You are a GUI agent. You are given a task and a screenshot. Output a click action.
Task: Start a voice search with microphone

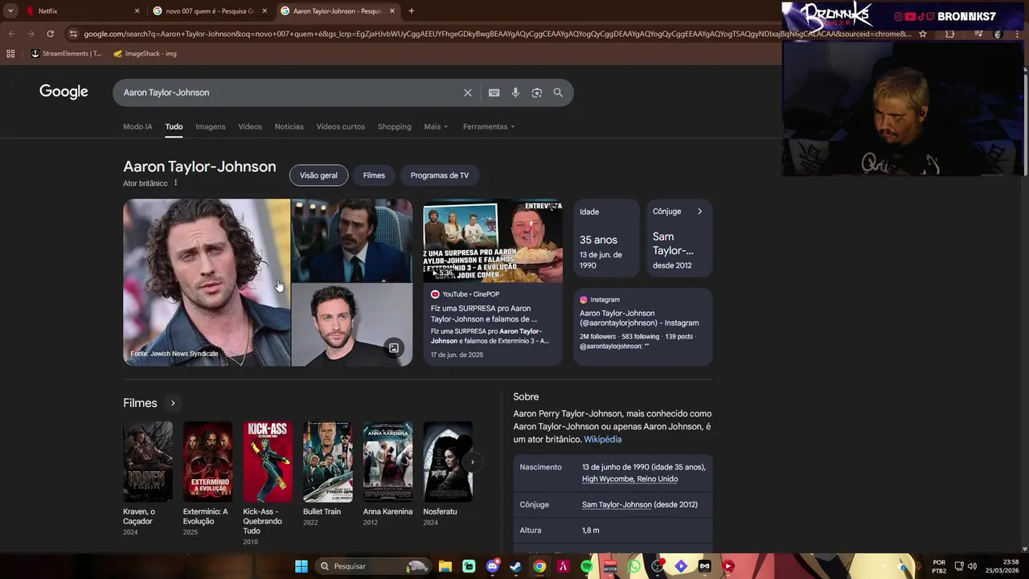pos(515,92)
